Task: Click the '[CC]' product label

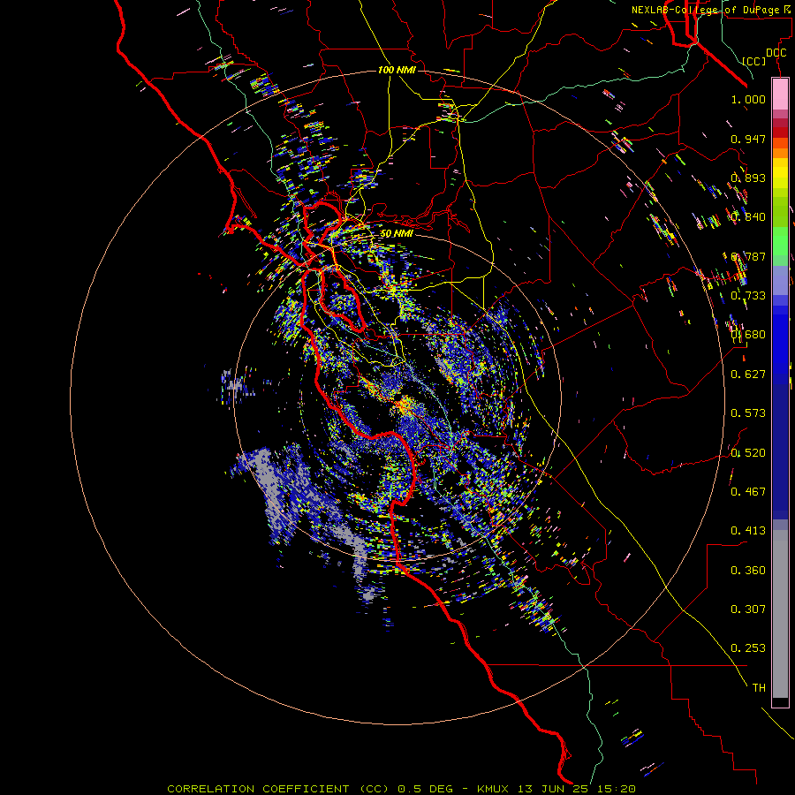Action: [754, 61]
